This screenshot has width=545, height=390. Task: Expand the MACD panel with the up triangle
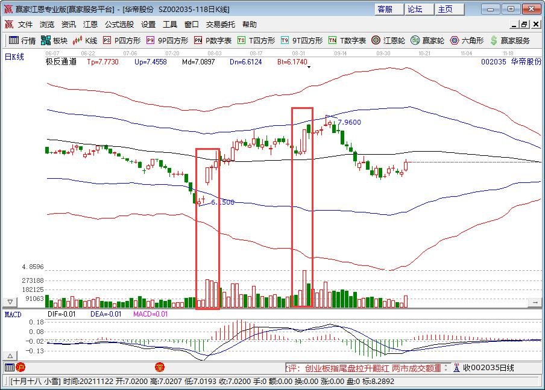pos(10,356)
